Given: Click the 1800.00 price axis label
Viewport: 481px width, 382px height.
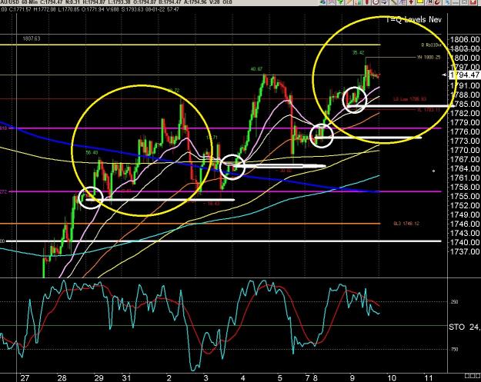Looking at the screenshot, I should coord(465,58).
